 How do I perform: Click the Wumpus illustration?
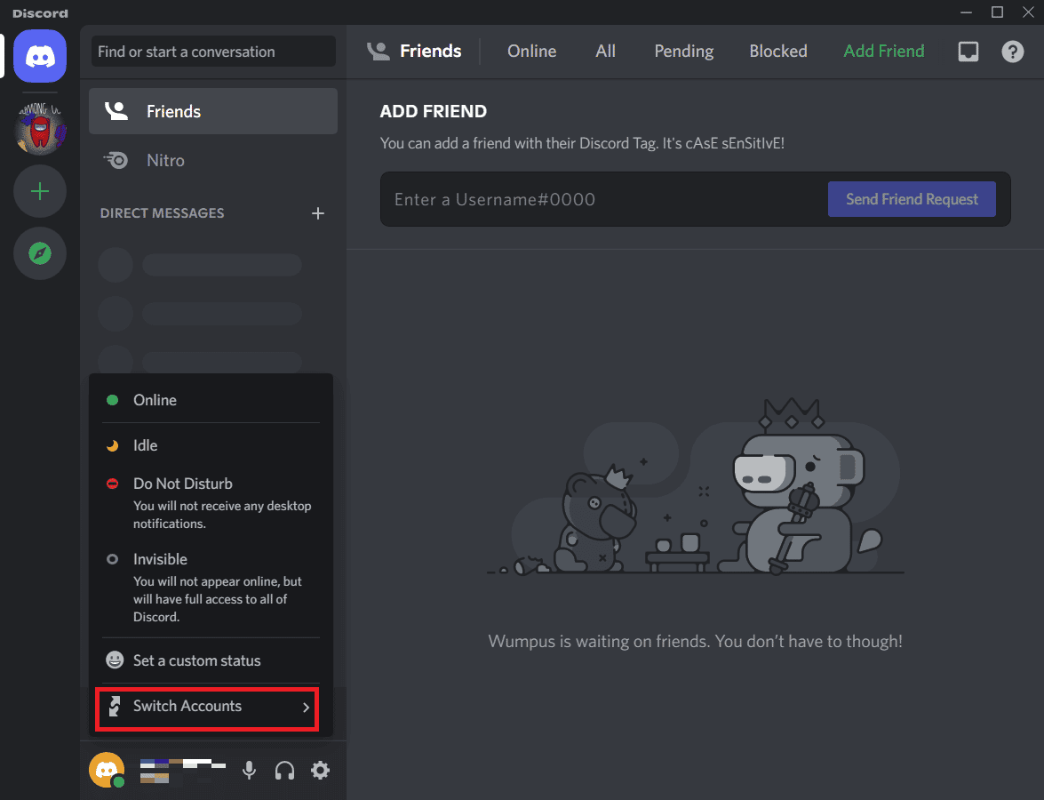pos(695,486)
